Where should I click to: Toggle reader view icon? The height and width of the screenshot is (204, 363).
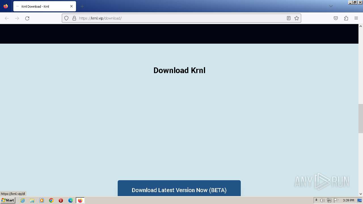[x=289, y=18]
